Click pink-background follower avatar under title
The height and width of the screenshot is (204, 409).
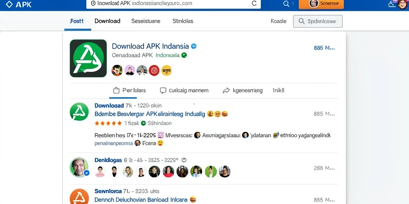(130, 70)
